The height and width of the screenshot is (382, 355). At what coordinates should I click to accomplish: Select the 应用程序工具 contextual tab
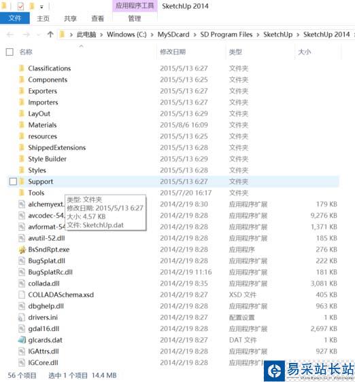pos(135,5)
